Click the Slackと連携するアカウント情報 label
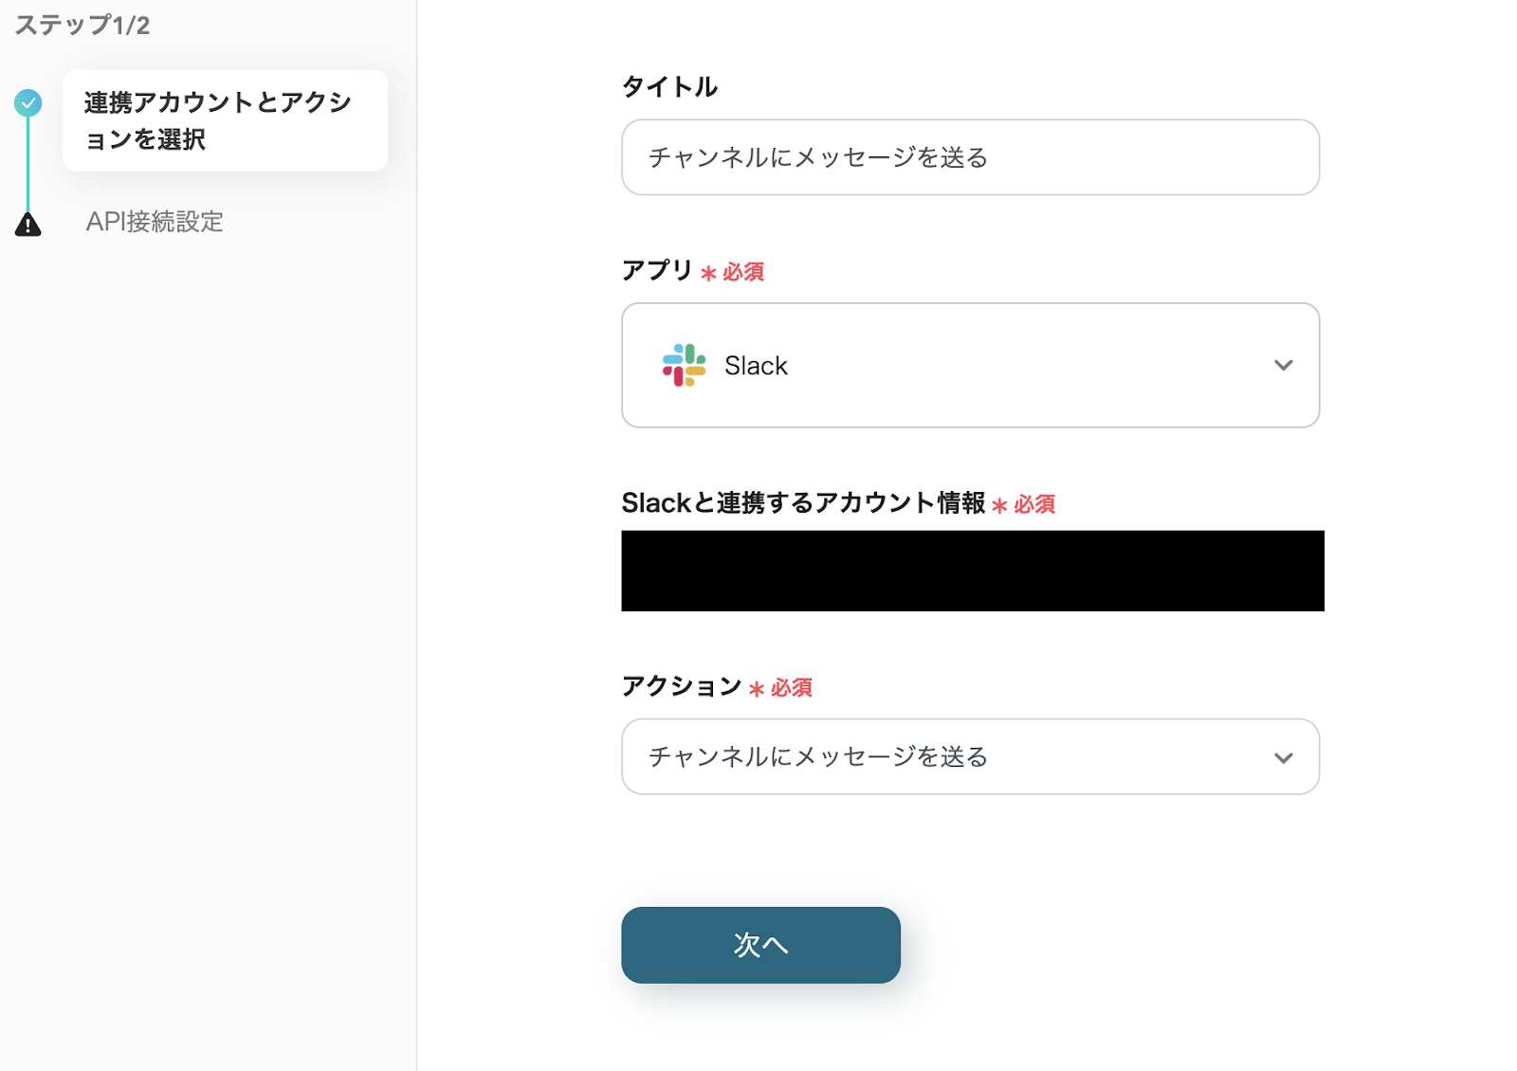This screenshot has width=1517, height=1071. pos(803,502)
